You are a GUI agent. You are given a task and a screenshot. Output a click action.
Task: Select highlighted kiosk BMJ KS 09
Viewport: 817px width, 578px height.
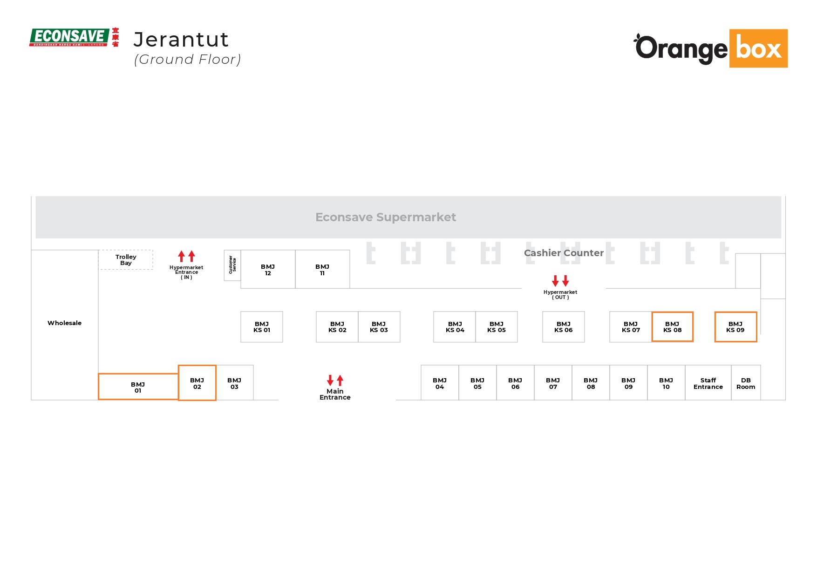tap(735, 327)
